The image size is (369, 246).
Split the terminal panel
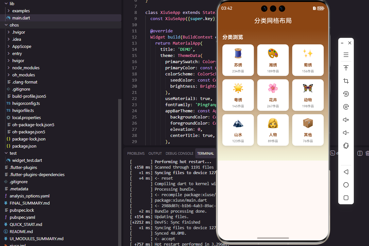360,153
